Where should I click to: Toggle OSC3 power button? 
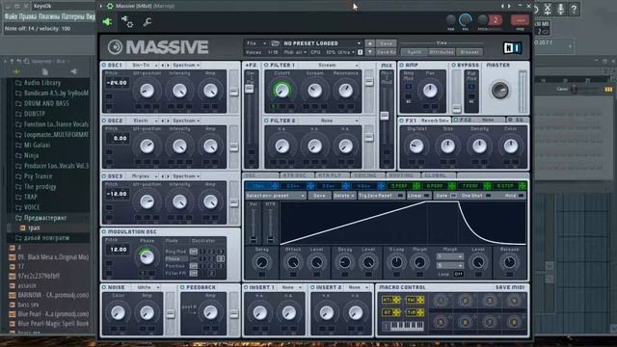(x=104, y=176)
